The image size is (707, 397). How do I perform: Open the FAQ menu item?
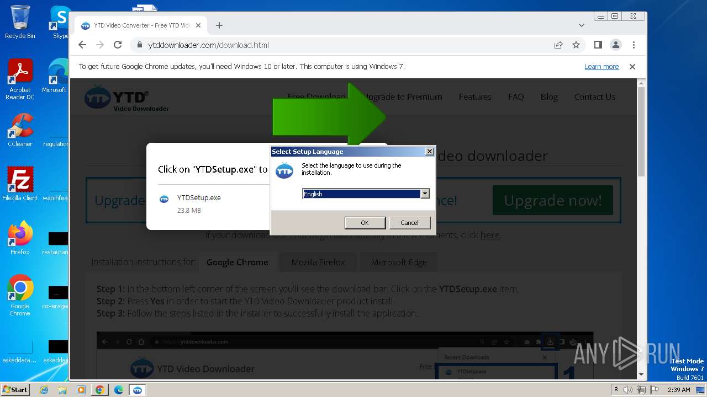click(516, 97)
